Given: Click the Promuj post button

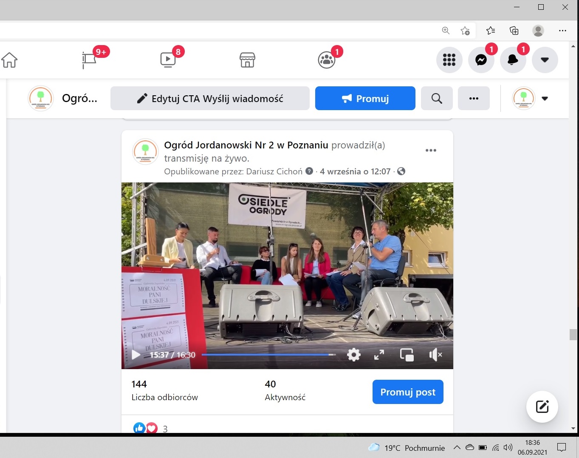Looking at the screenshot, I should click(x=407, y=392).
